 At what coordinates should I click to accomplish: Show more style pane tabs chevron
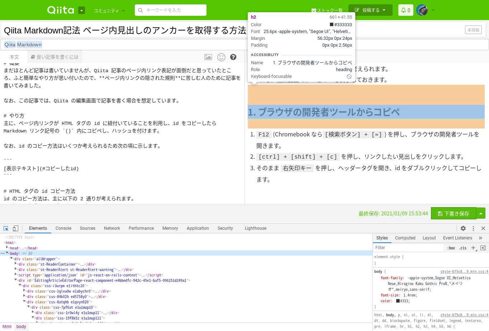tap(480, 238)
